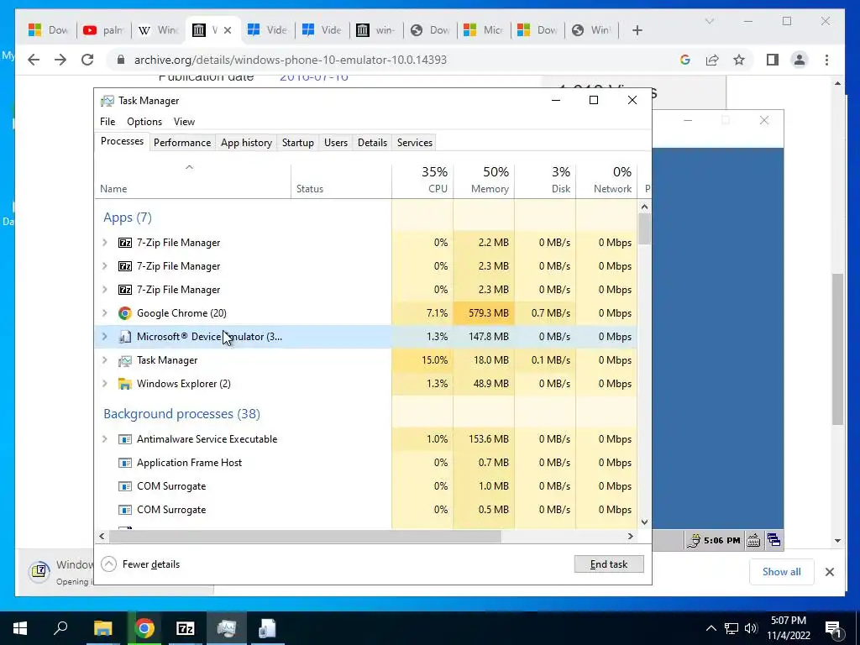Image resolution: width=860 pixels, height=645 pixels.
Task: Collapse view with Fewer details arrow
Action: tap(108, 564)
